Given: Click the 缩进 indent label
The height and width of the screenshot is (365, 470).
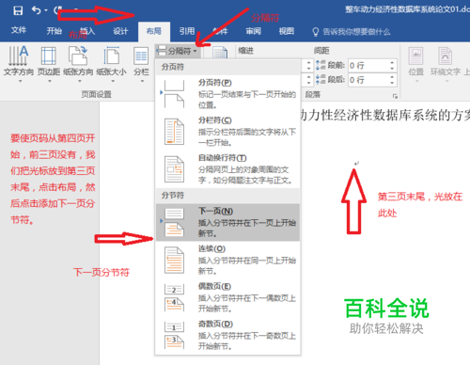Looking at the screenshot, I should [246, 51].
